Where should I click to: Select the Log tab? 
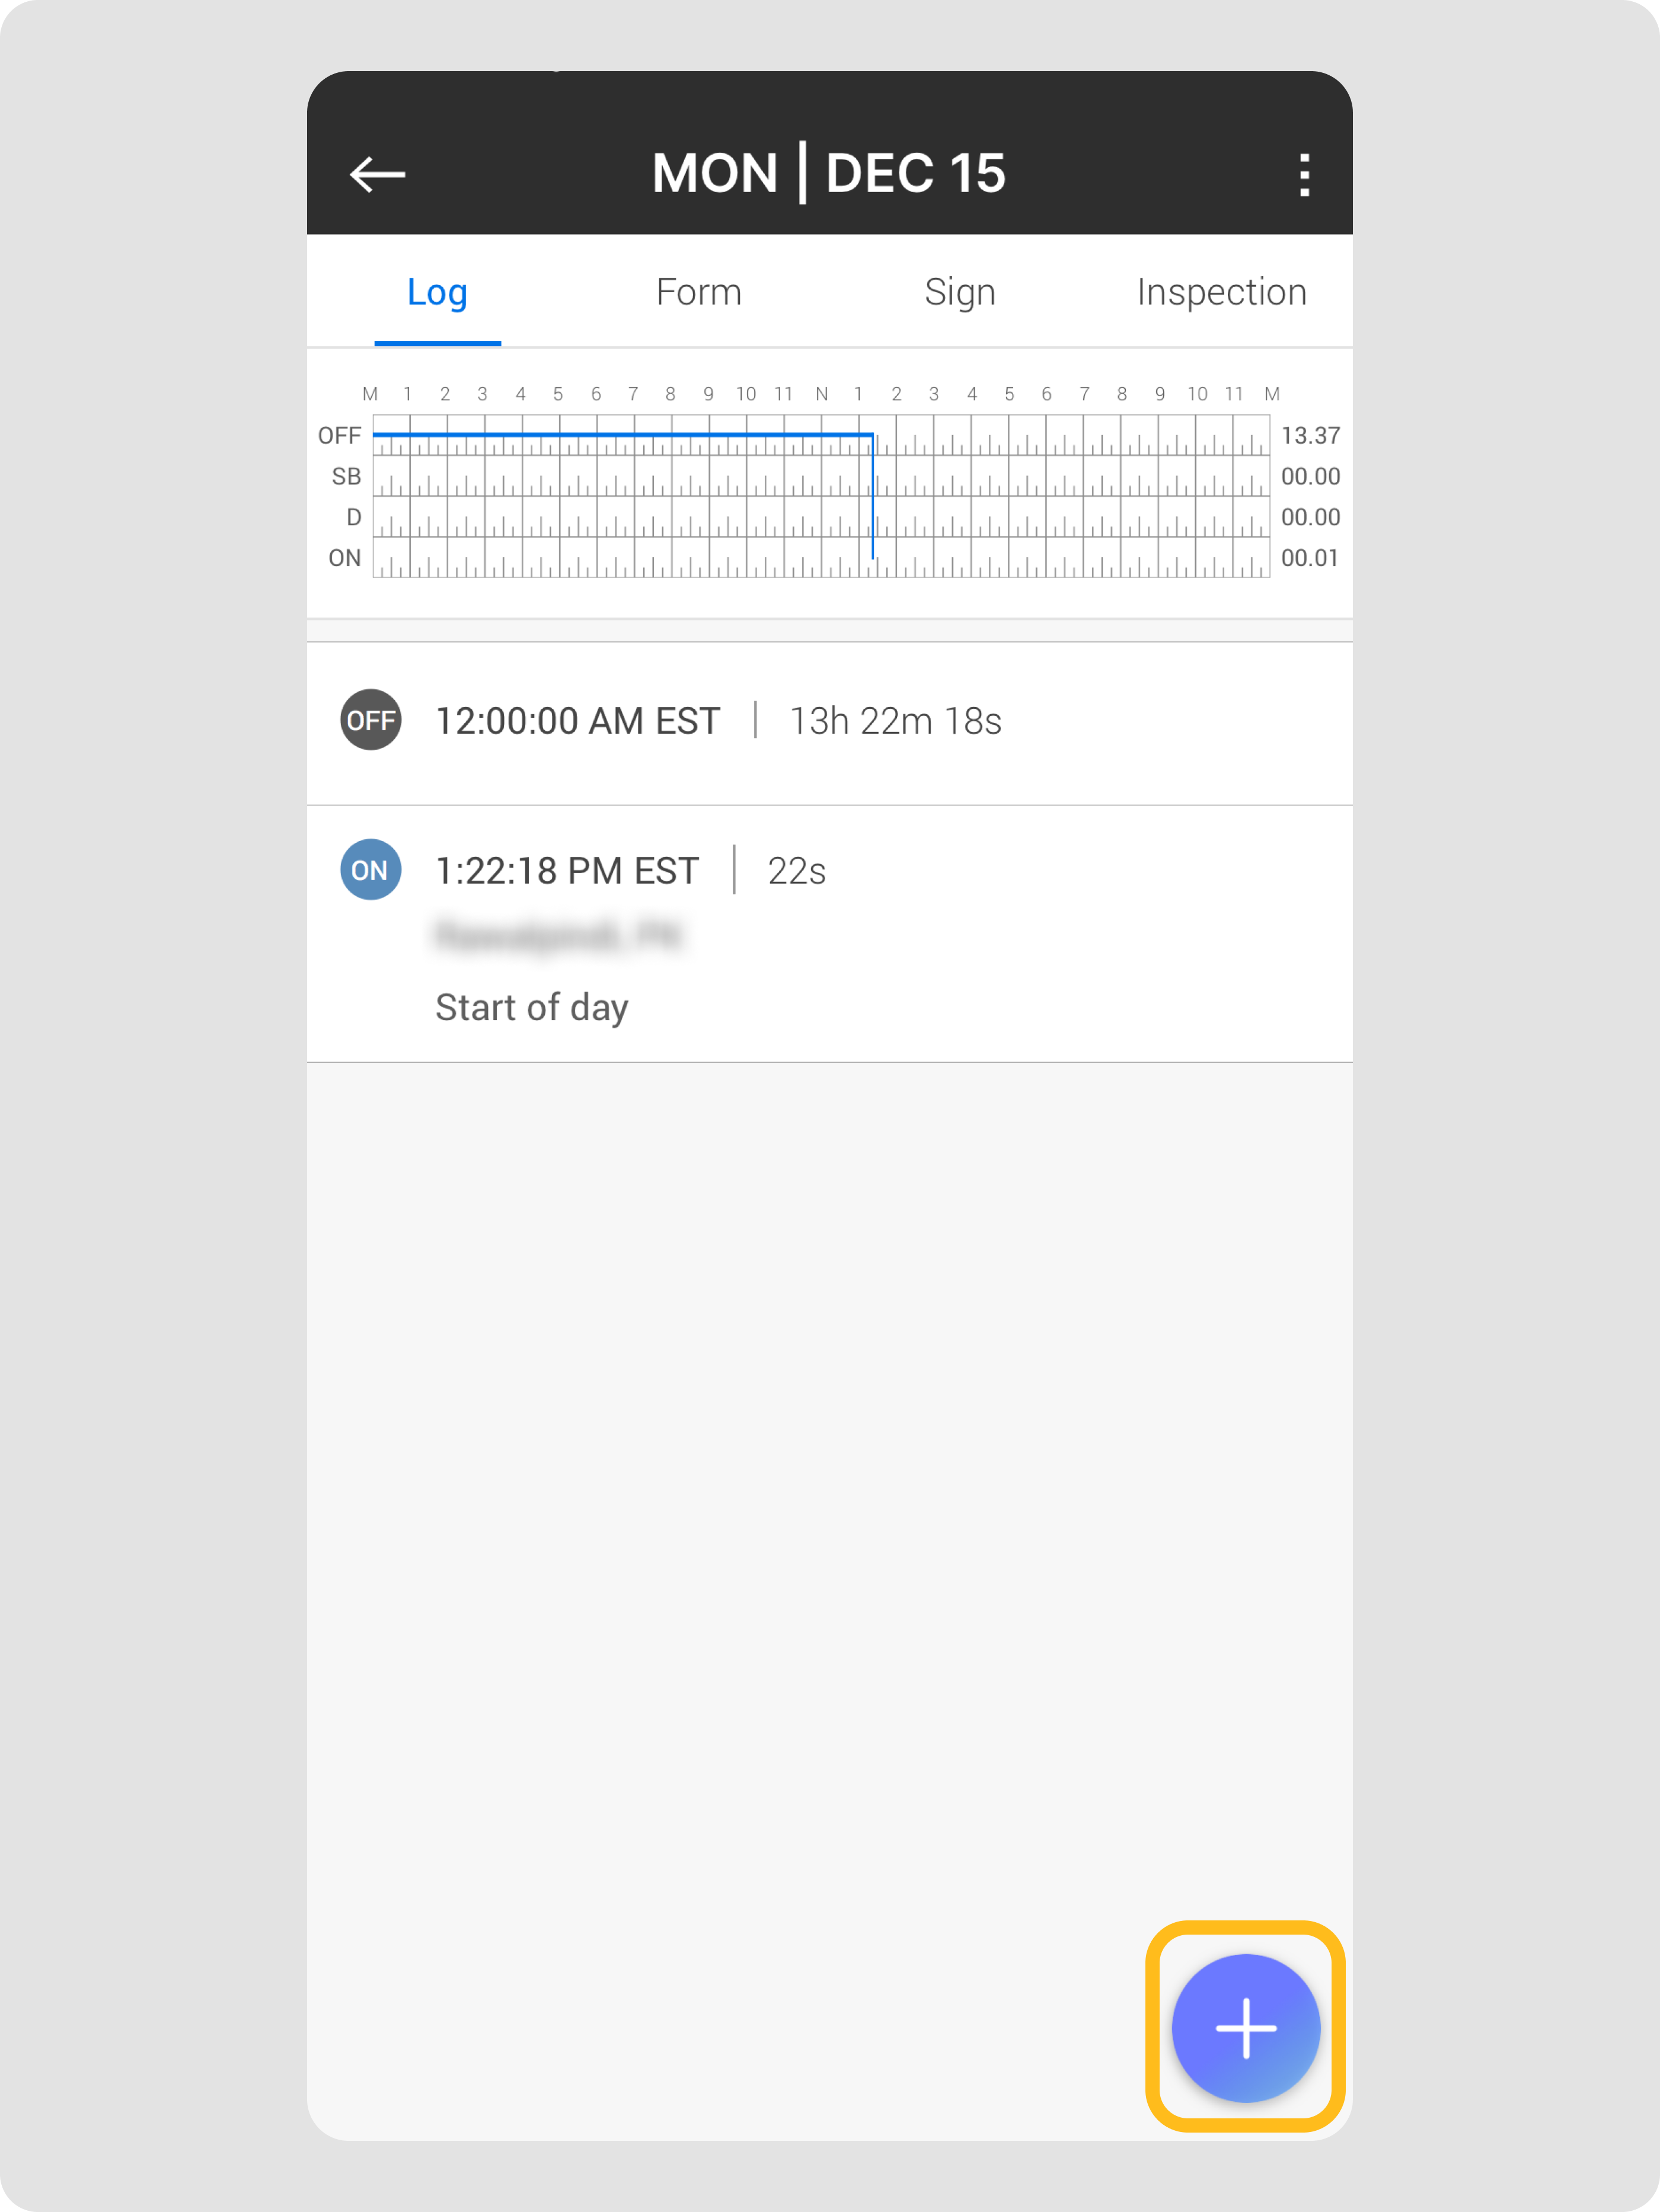[437, 292]
